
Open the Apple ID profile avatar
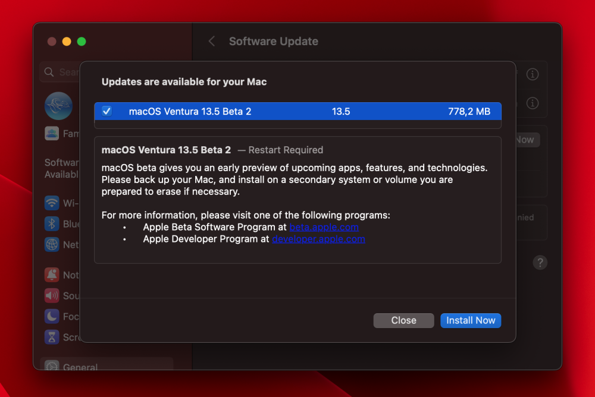pos(58,106)
